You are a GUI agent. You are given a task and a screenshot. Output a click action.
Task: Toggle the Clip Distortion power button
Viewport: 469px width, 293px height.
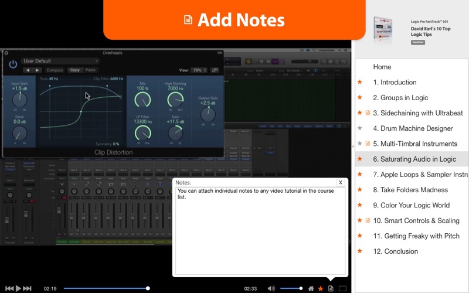pyautogui.click(x=13, y=64)
